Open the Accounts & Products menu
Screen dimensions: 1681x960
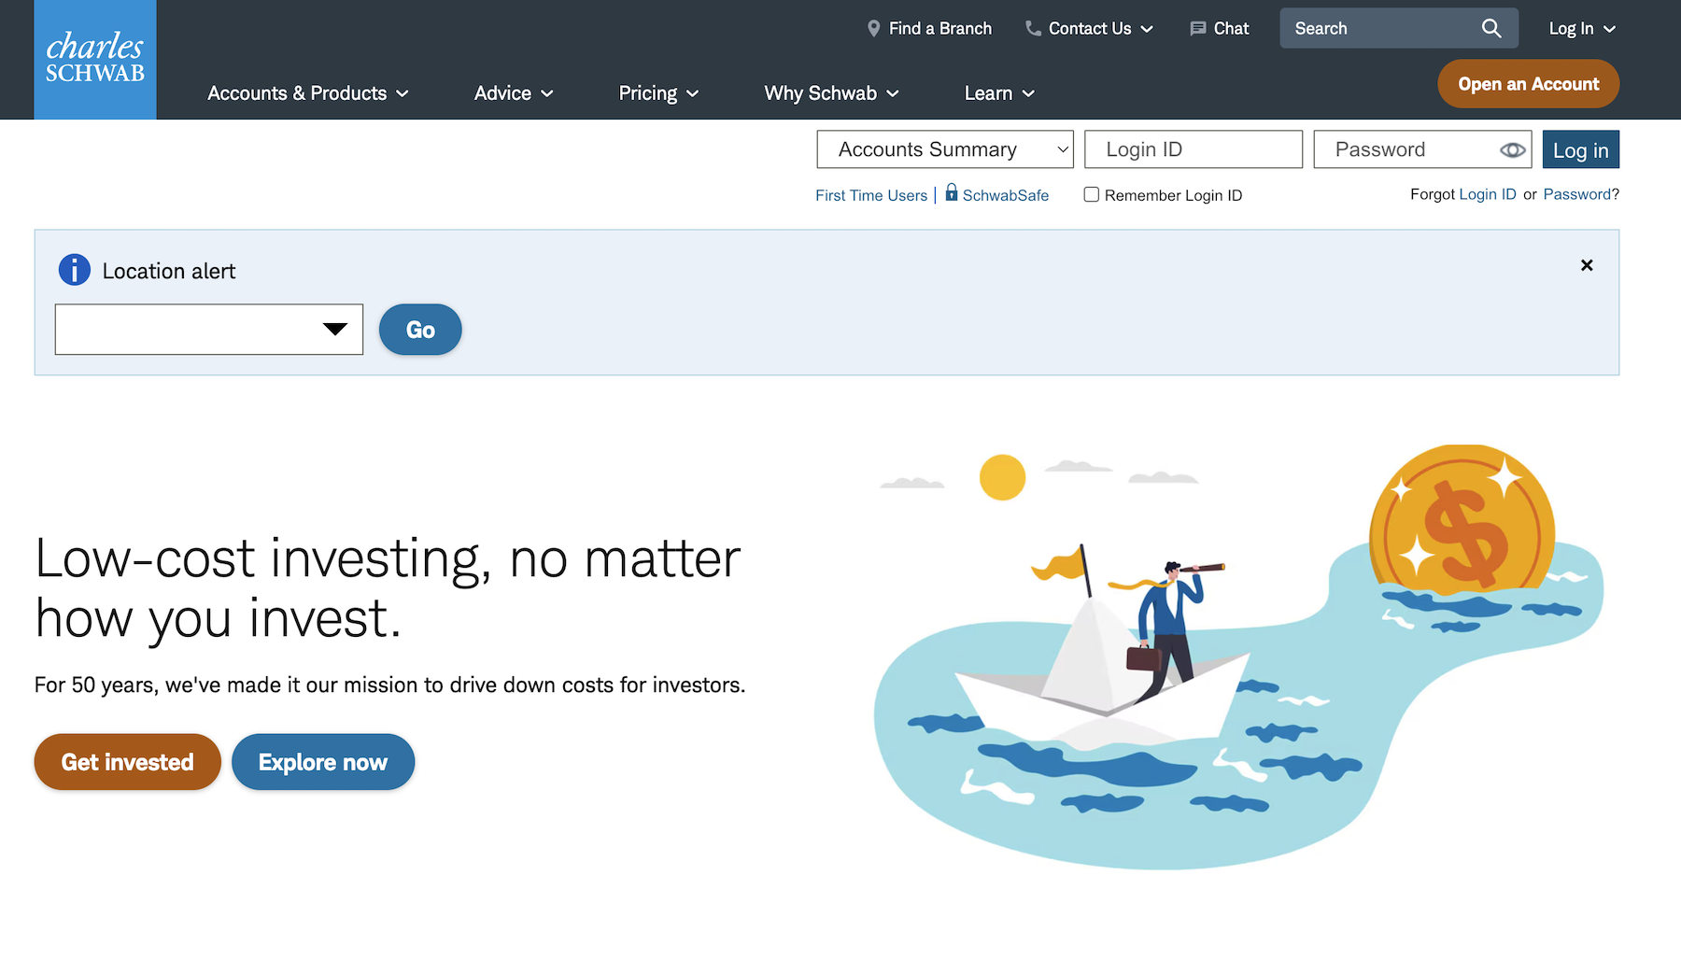click(x=308, y=93)
